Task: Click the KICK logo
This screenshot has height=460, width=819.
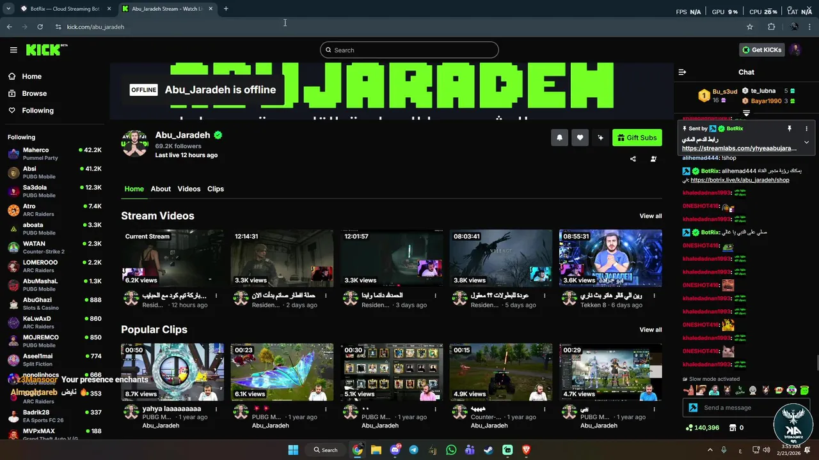Action: pyautogui.click(x=46, y=50)
